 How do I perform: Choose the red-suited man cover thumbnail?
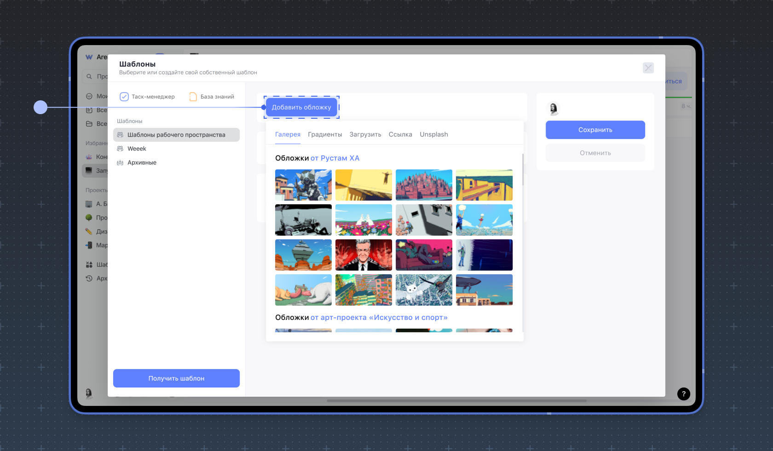pos(363,255)
